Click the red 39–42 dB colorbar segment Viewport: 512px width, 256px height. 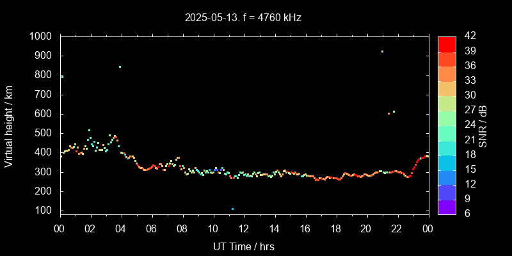click(447, 44)
